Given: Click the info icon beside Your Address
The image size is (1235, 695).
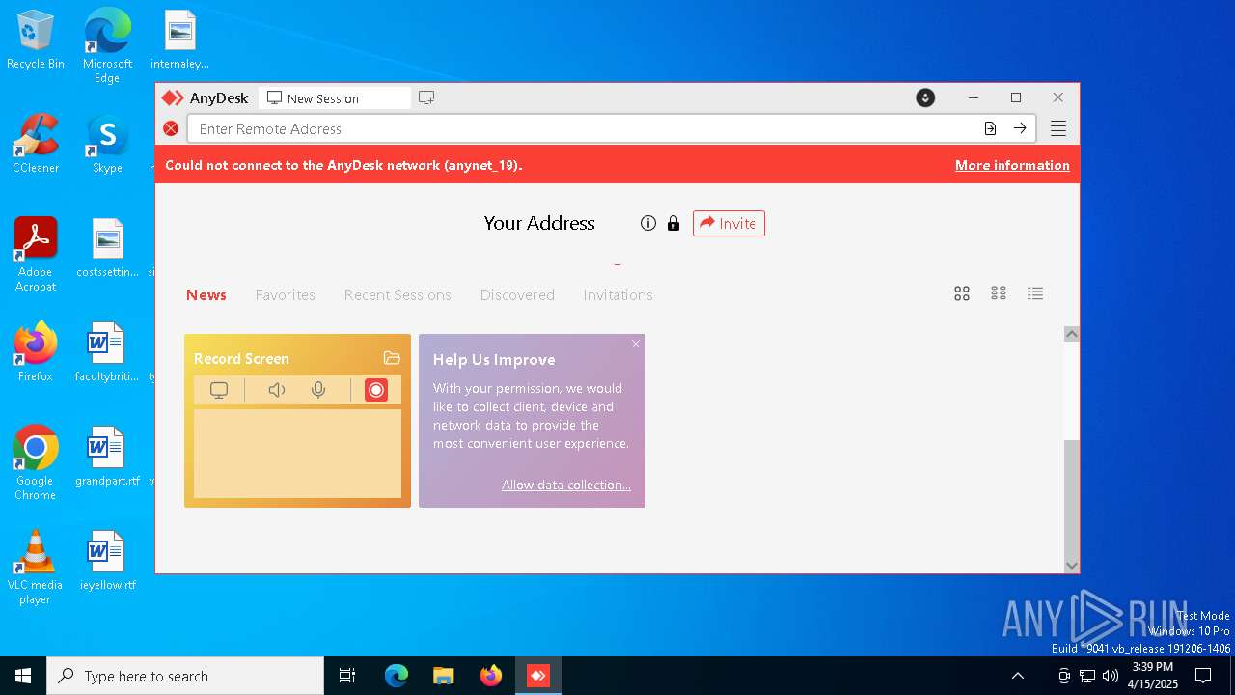Looking at the screenshot, I should [648, 223].
